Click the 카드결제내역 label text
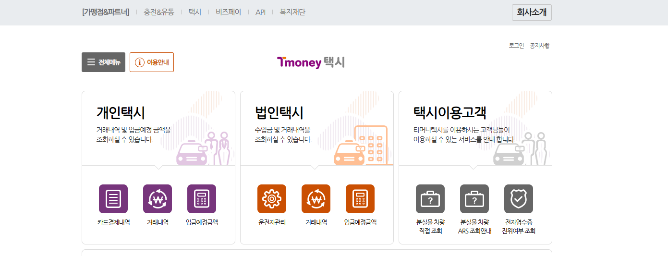Viewport: 668px width, 256px height. point(113,222)
